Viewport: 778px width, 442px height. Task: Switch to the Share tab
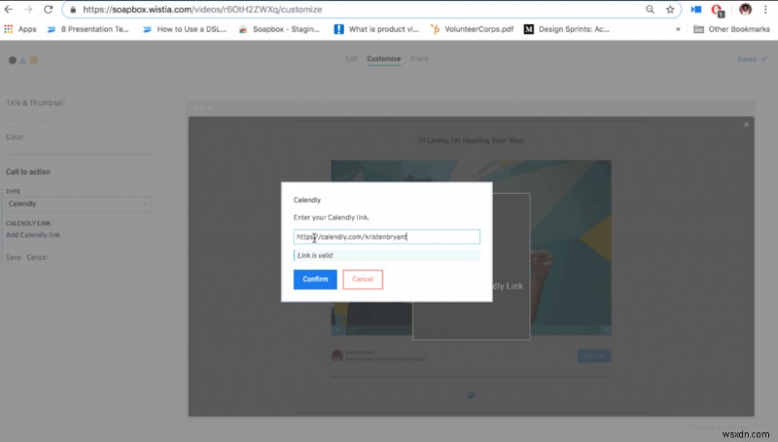[x=419, y=58]
